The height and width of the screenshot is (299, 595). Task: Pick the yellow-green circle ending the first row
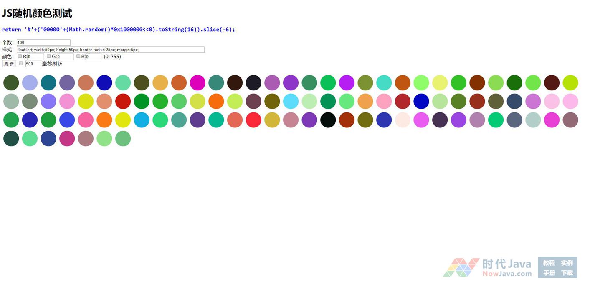pyautogui.click(x=570, y=82)
